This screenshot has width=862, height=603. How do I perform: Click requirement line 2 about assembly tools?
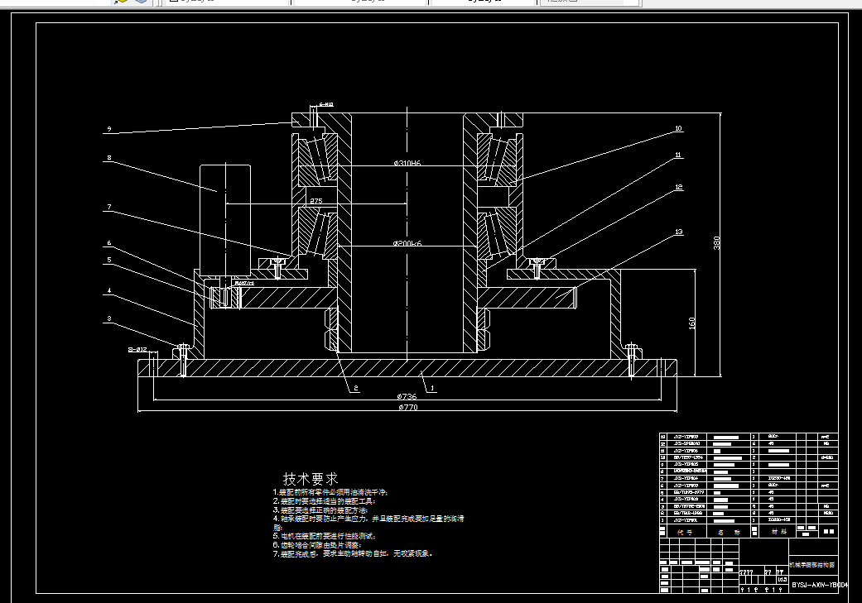[325, 501]
